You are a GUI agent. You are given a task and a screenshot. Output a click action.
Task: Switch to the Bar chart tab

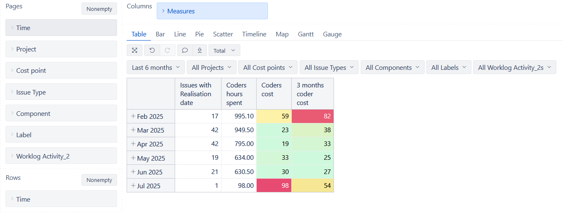coord(160,34)
